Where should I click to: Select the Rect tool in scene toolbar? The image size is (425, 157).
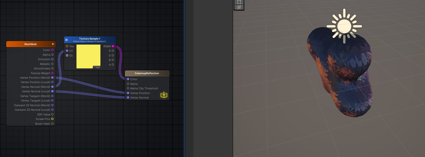tap(239, 2)
